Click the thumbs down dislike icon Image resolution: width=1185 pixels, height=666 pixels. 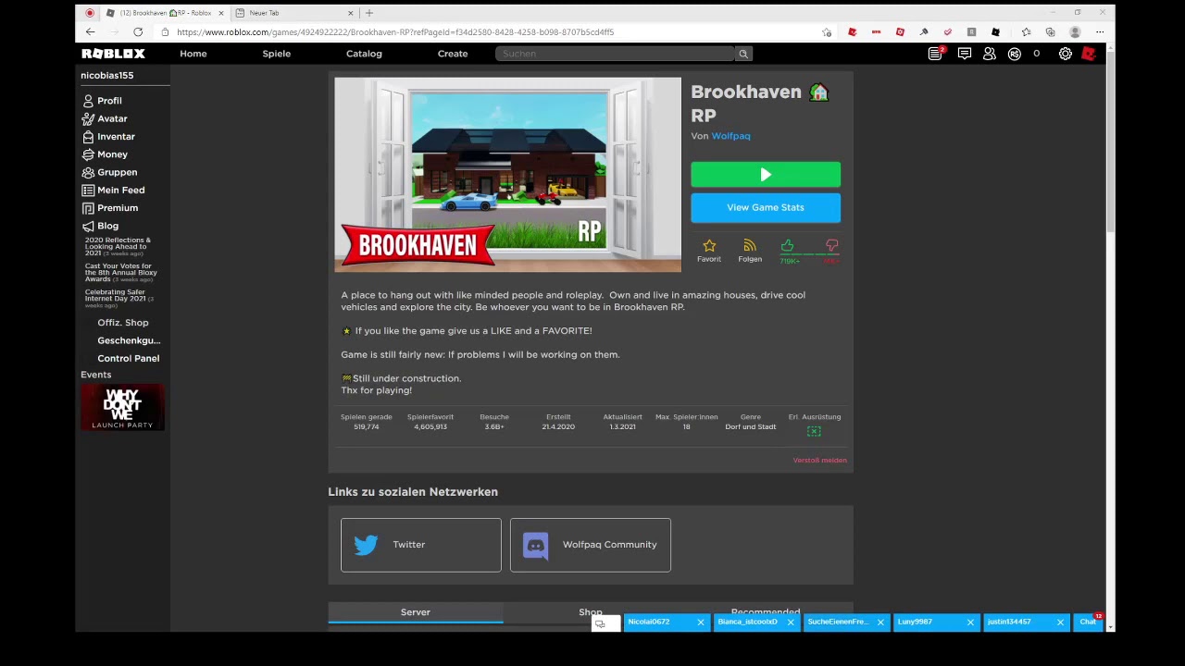pos(831,245)
